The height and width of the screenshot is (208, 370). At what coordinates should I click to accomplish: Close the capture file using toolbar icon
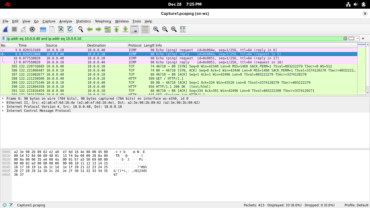click(x=61, y=29)
